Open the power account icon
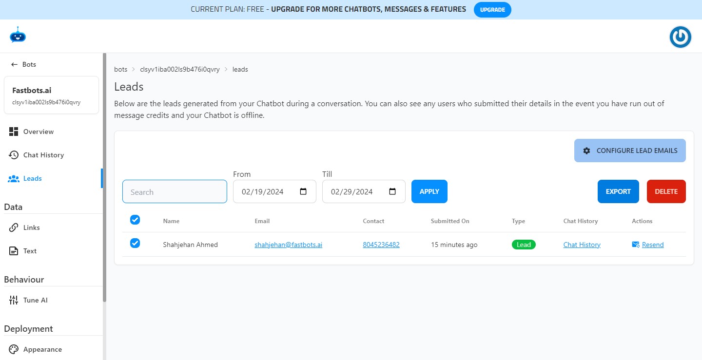Viewport: 702px width, 360px height. coord(680,37)
